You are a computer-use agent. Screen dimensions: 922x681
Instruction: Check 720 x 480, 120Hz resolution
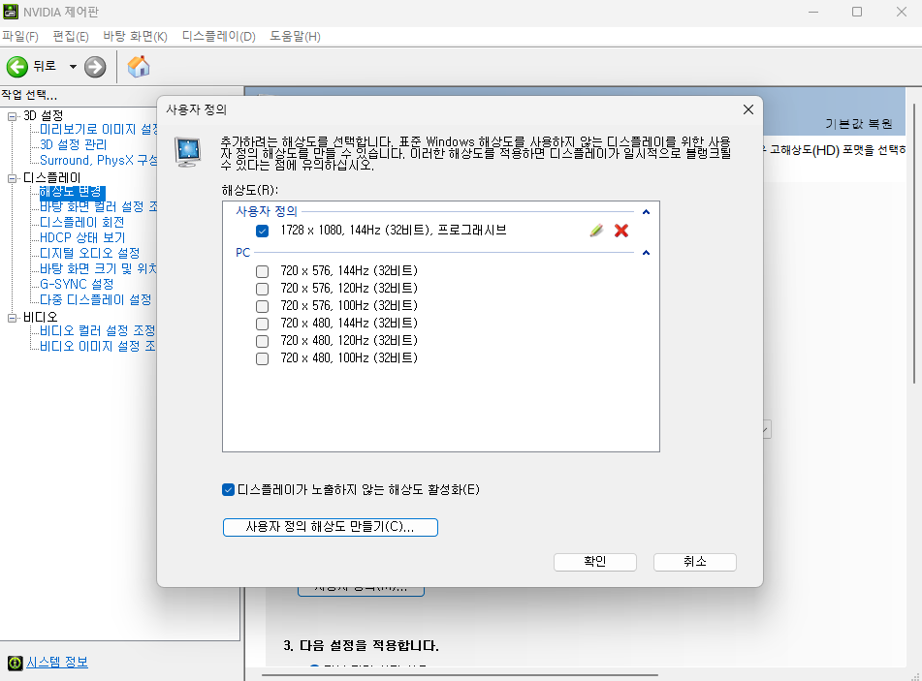pyautogui.click(x=263, y=341)
